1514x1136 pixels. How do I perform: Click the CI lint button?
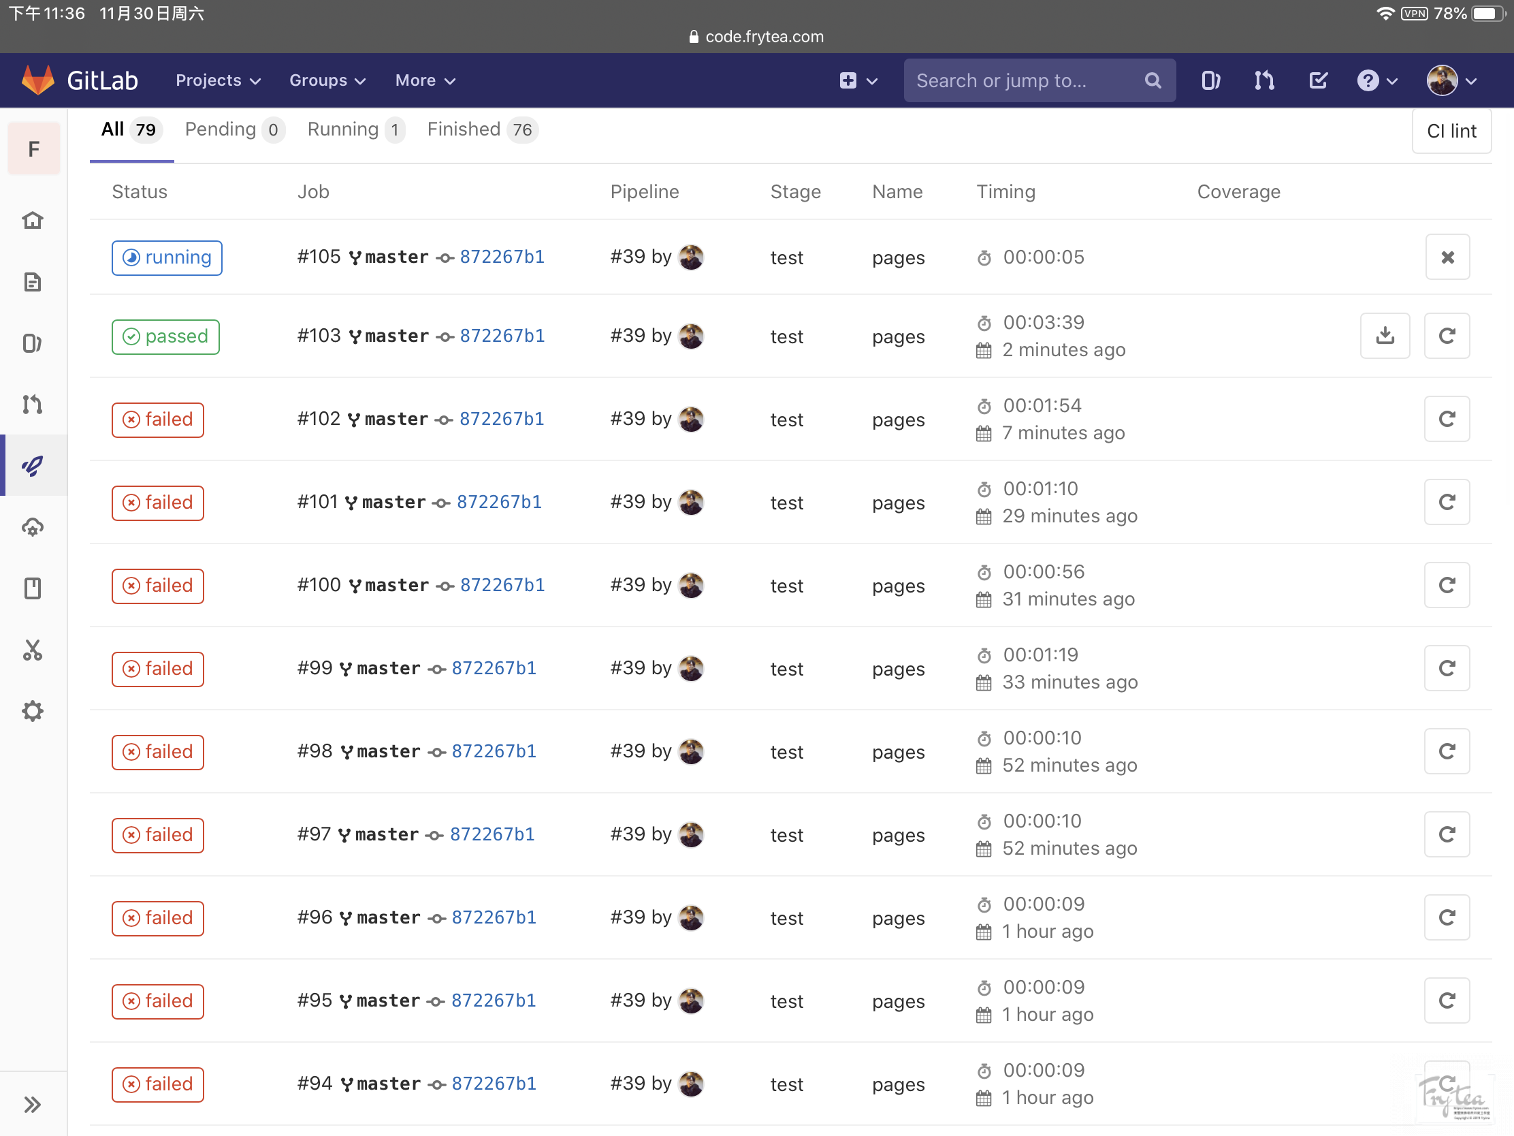pyautogui.click(x=1451, y=131)
